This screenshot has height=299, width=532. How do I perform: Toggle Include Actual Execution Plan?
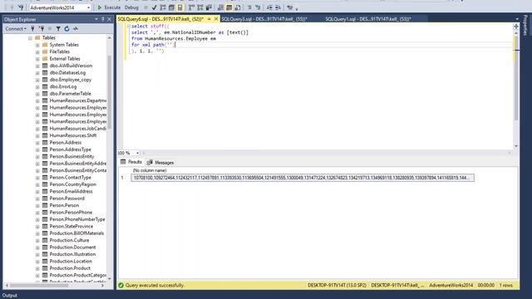click(x=192, y=7)
